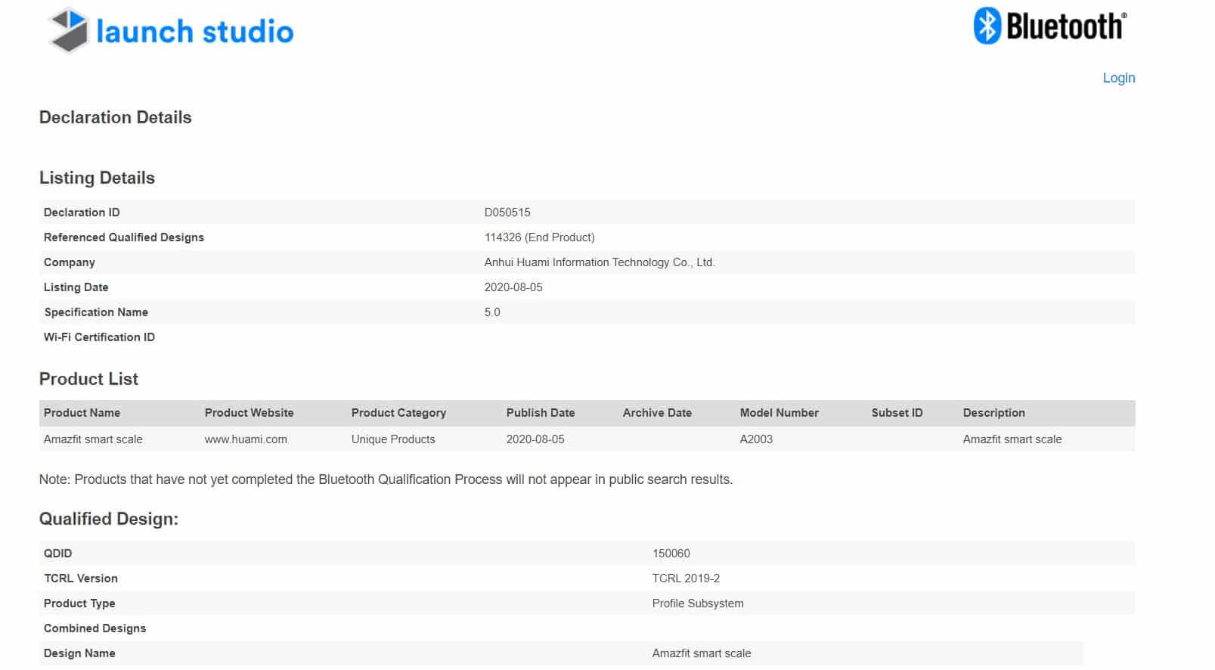Select referenced design 114326 (End Product)
Screen dimensions: 1215x670
click(x=539, y=237)
